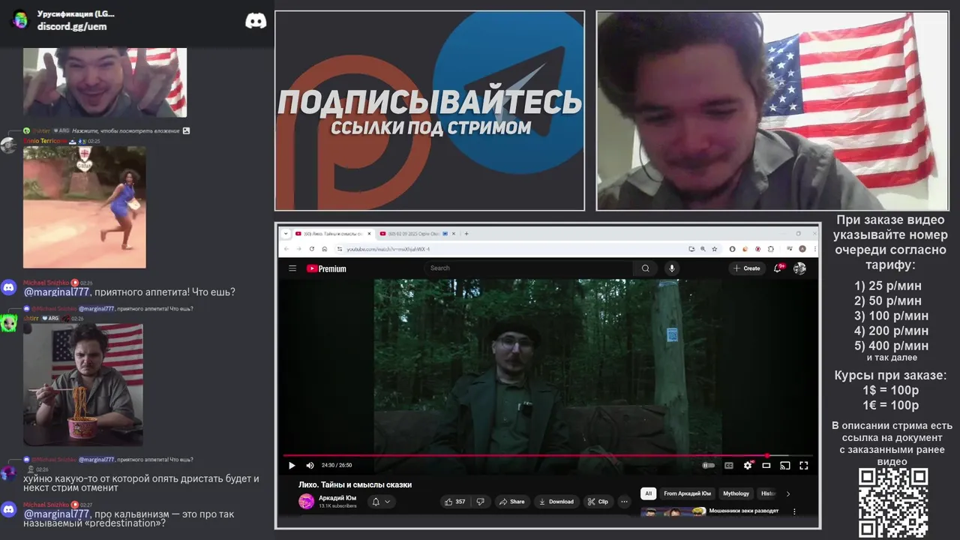Select the Mythology chip
The width and height of the screenshot is (960, 540).
click(736, 493)
